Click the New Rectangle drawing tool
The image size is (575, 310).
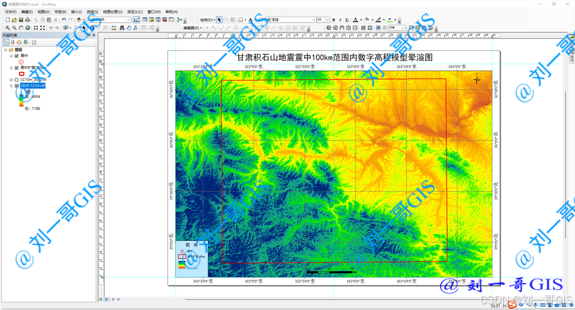pos(240,19)
